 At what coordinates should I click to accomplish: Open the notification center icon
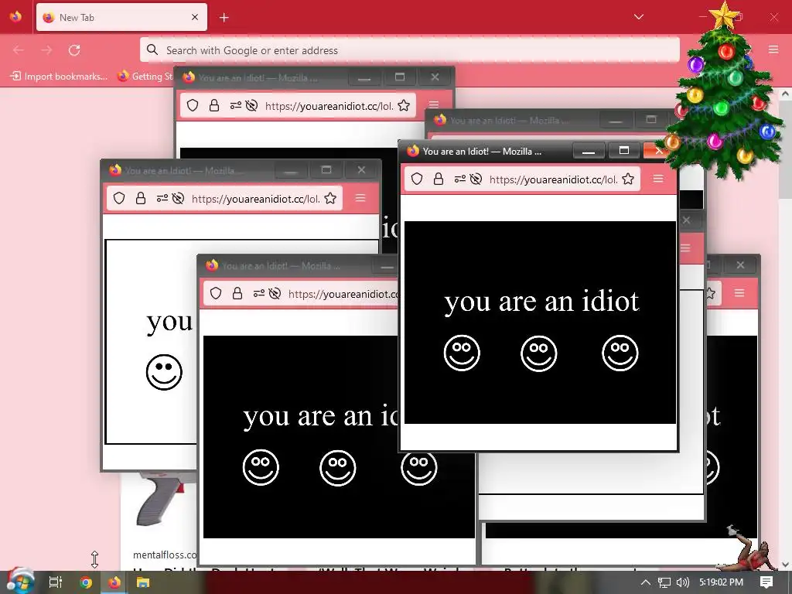point(766,582)
